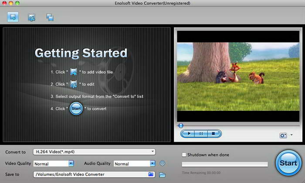Open the Convert to format dropdown
The image size is (305, 183).
tap(94, 152)
